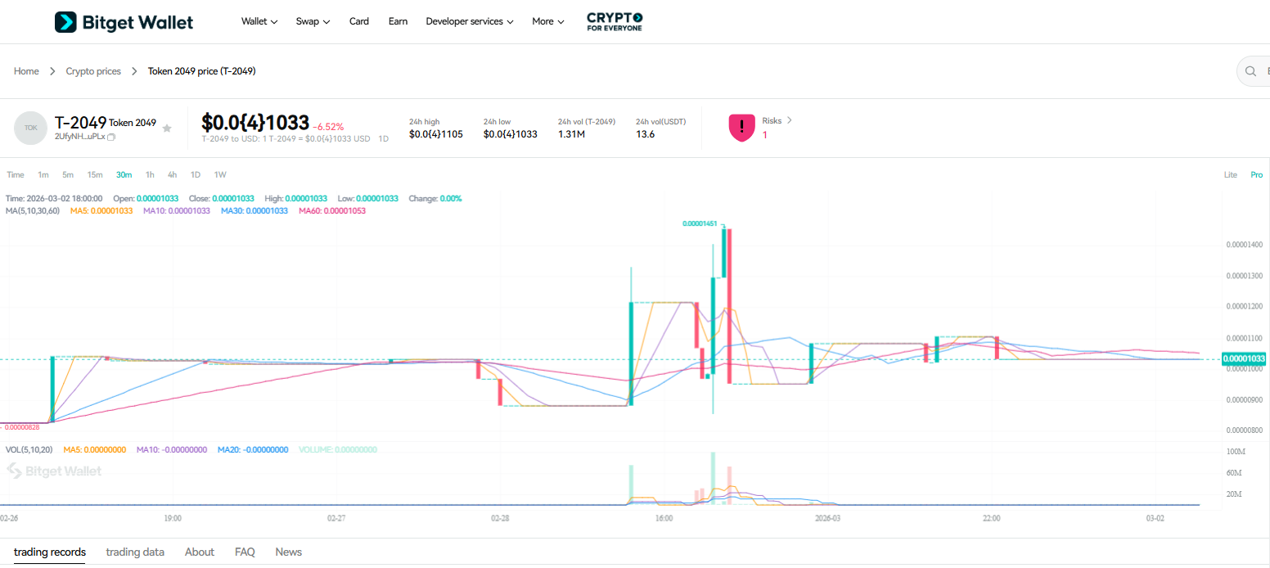Open the Risks details via the chevron arrow
This screenshot has height=568, width=1270.
[x=790, y=119]
